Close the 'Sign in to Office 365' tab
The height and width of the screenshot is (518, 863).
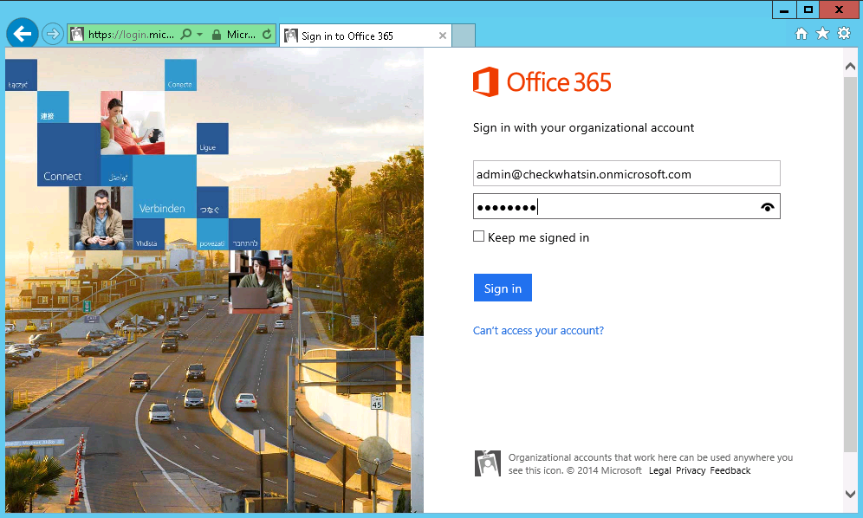443,36
